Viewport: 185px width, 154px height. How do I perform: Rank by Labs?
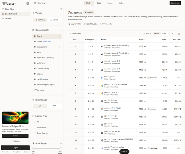164,34
